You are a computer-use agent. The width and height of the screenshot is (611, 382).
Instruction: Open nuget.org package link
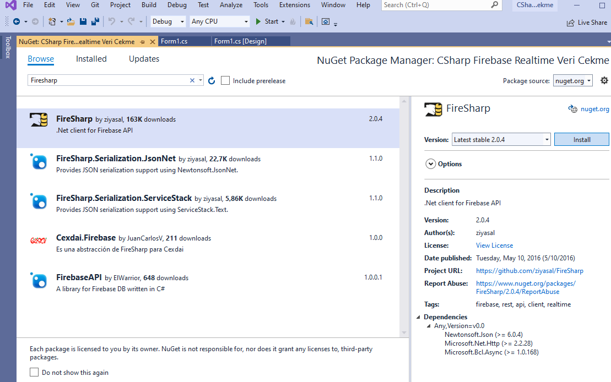click(x=594, y=109)
